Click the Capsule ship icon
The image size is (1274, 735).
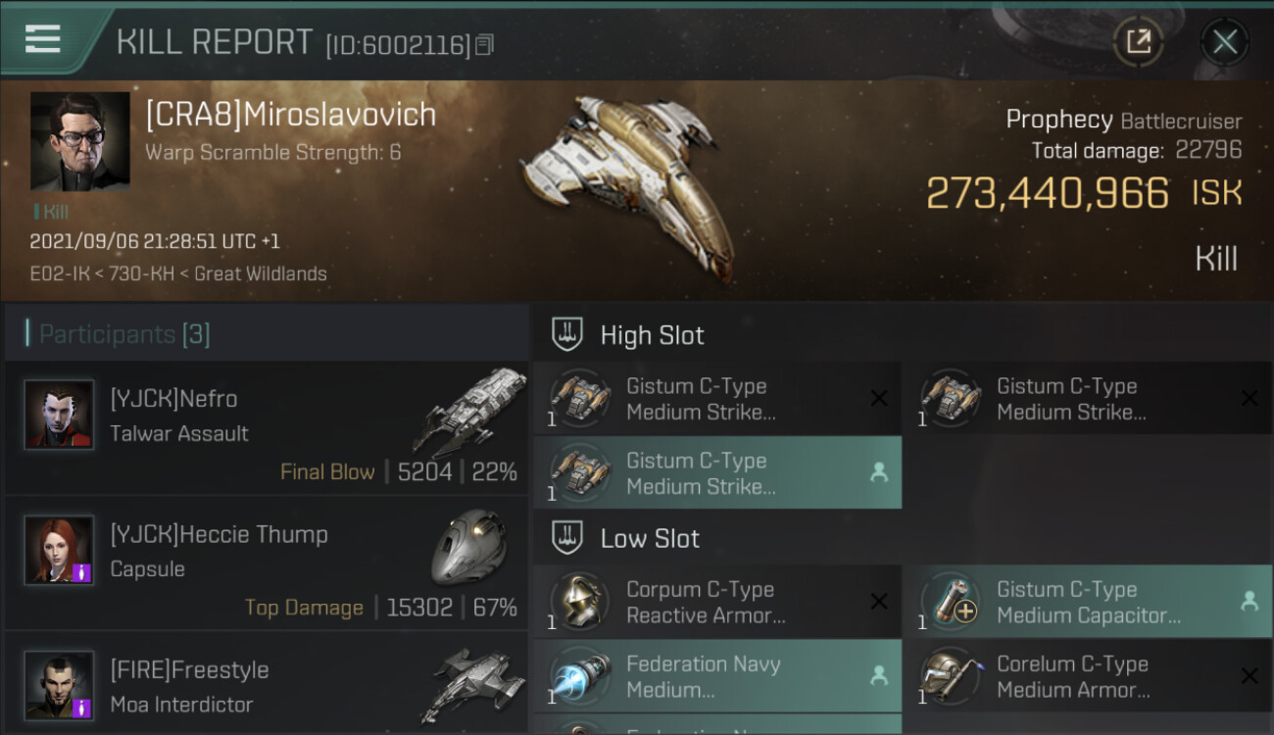(x=469, y=547)
